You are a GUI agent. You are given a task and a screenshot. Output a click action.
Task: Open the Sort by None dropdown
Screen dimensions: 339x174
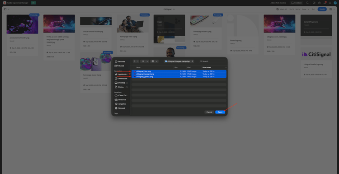point(306,9)
